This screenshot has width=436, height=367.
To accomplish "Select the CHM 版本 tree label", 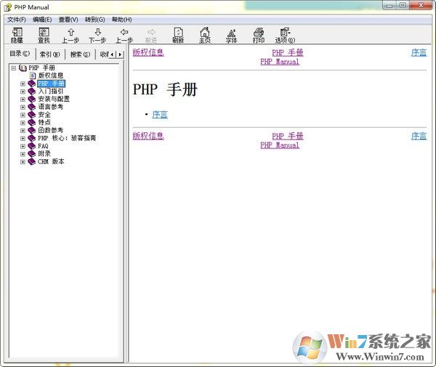I will (51, 161).
